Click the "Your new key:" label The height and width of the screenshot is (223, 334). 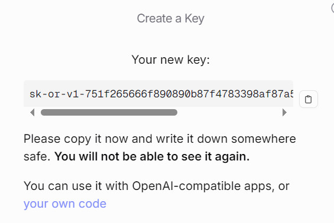click(170, 60)
